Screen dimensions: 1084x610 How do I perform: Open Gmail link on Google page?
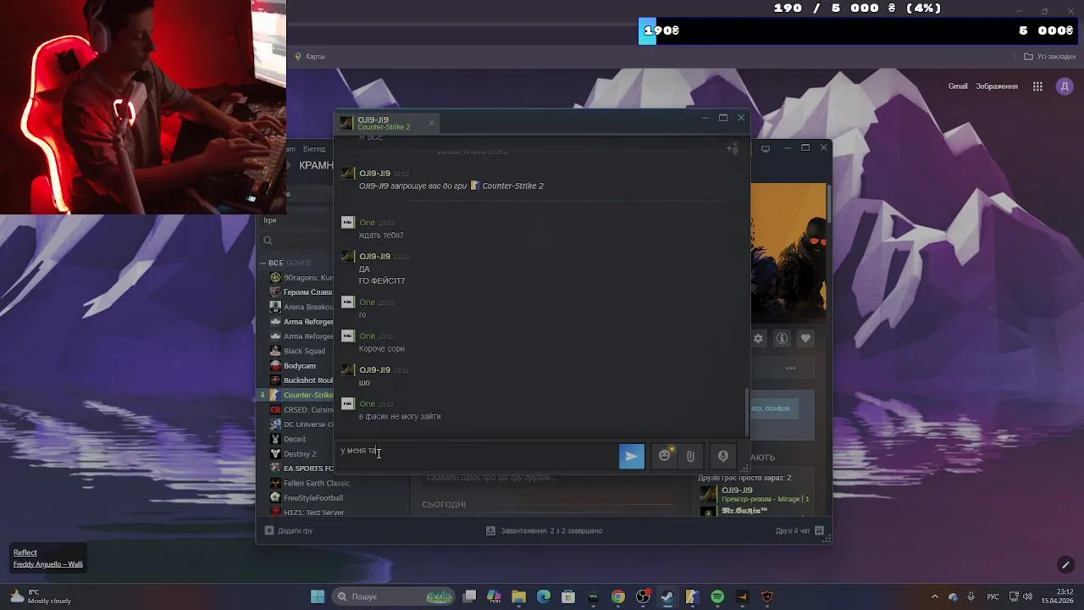tap(958, 86)
